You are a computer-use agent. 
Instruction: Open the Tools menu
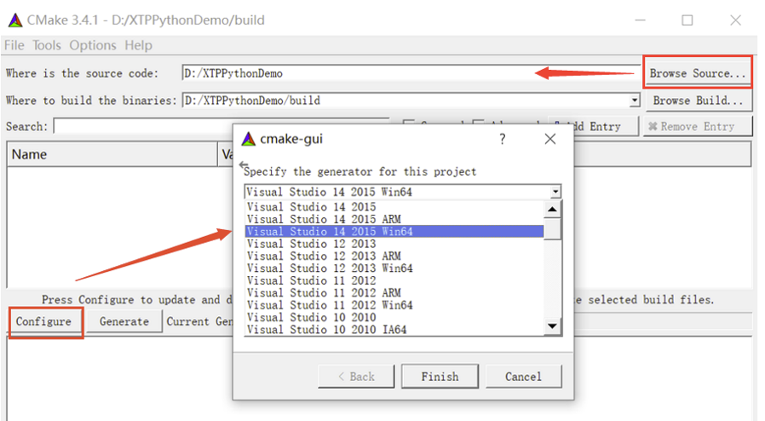coord(47,45)
